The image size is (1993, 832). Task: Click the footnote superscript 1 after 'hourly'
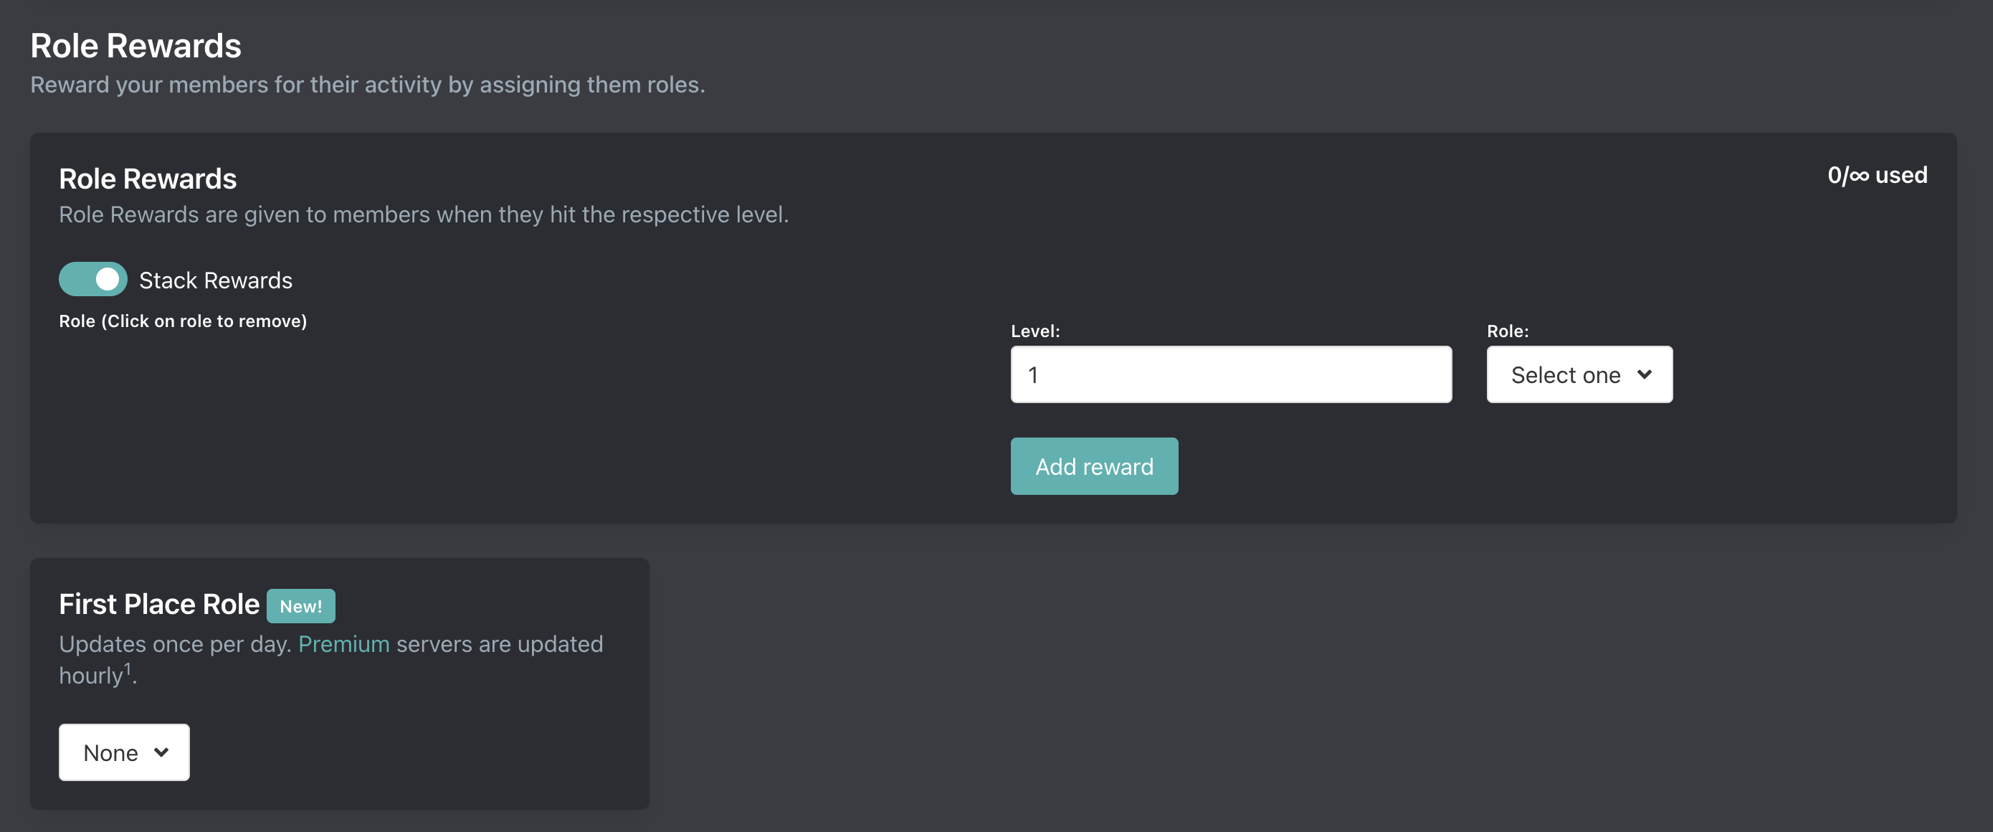point(128,668)
